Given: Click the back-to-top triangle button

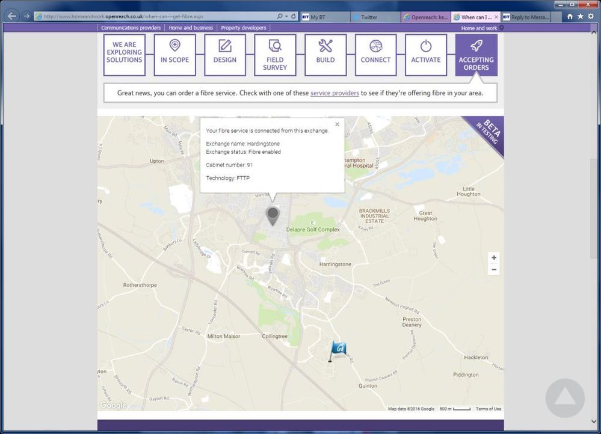Looking at the screenshot, I should [565, 398].
